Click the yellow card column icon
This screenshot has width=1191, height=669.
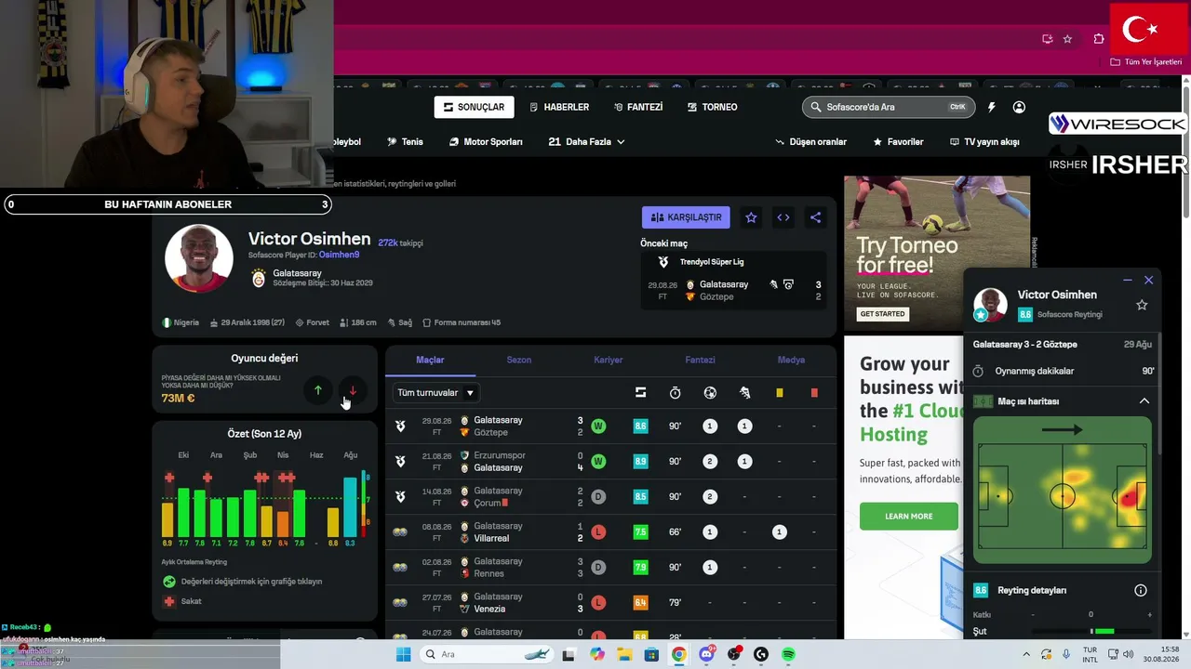(780, 393)
